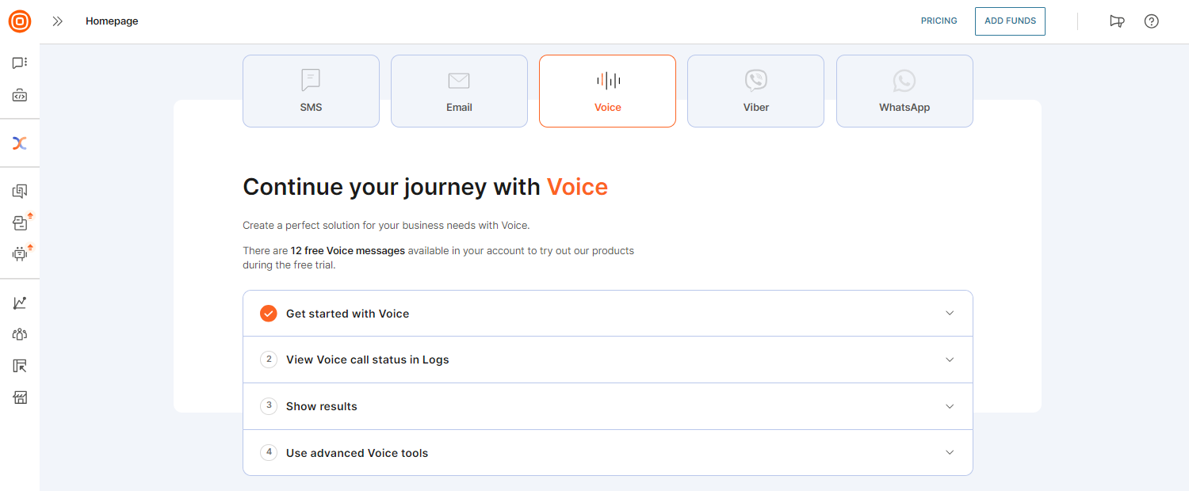
Task: Expand the sidebar with double-chevron icon
Action: [57, 21]
